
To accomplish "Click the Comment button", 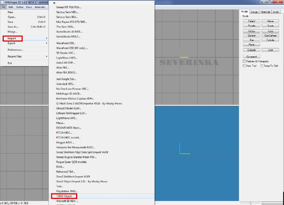I will (x=251, y=56).
